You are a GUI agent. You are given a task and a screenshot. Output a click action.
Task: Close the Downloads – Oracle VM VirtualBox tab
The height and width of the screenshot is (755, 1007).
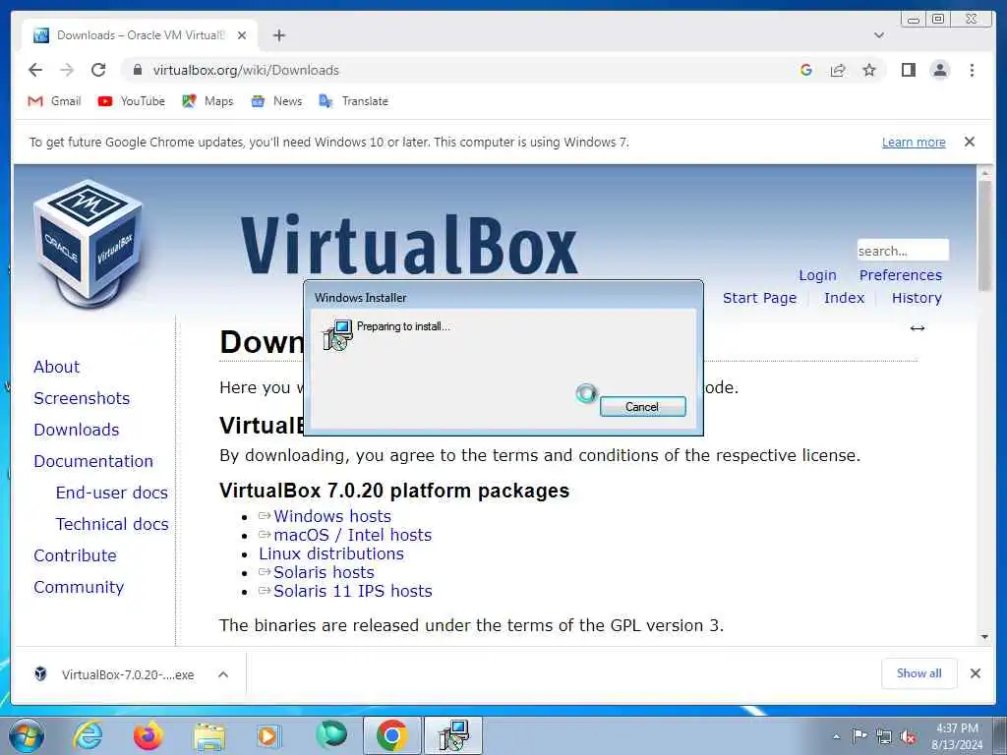click(x=242, y=35)
